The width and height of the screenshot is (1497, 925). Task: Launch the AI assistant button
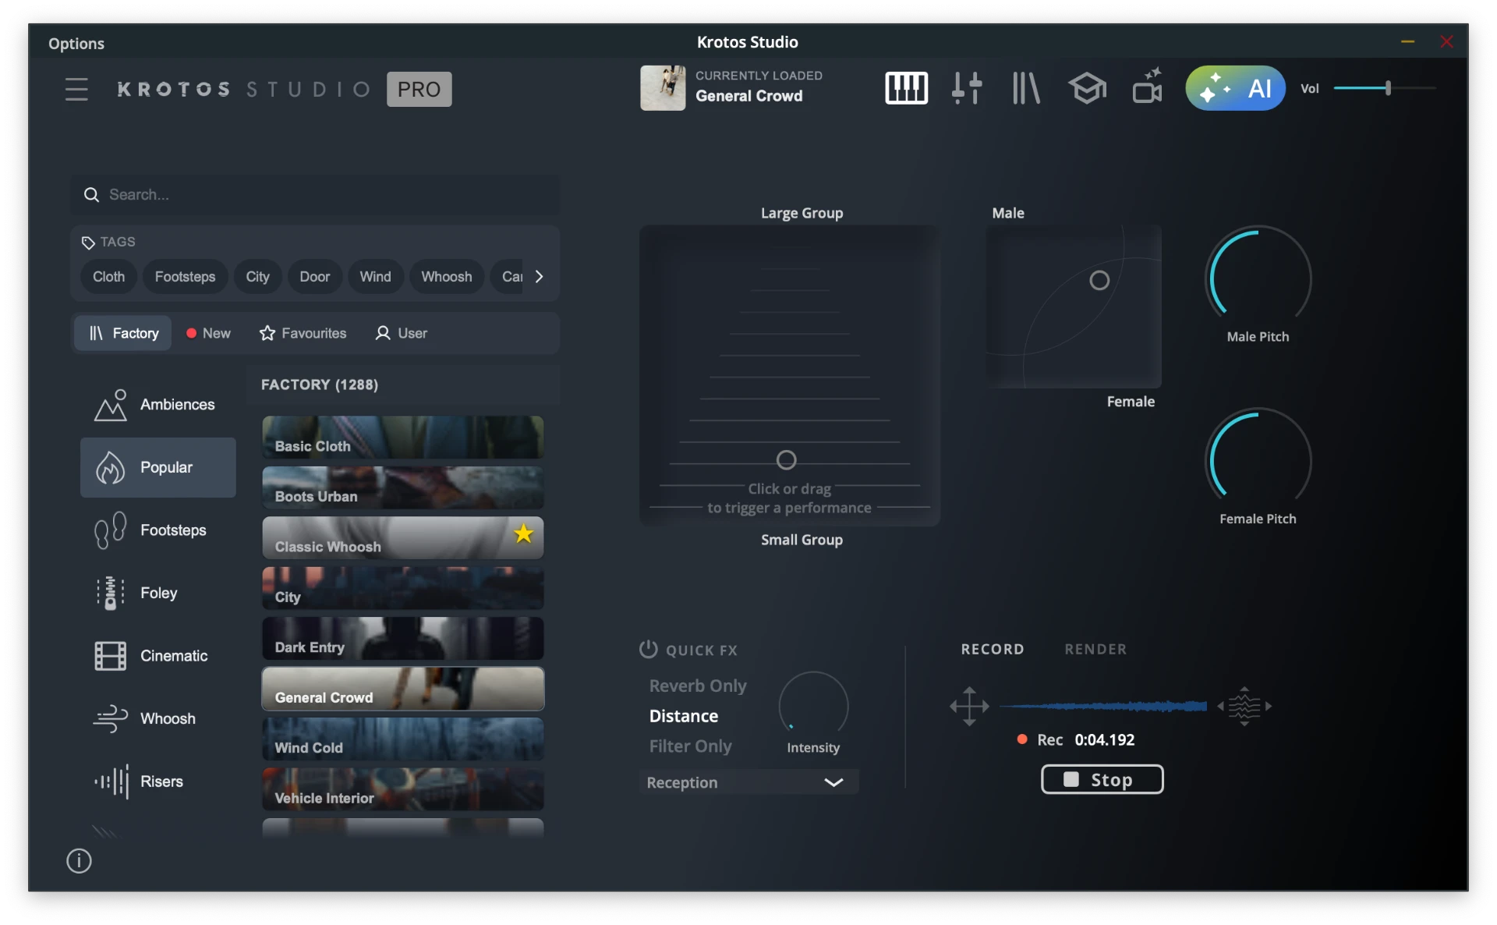(x=1235, y=88)
